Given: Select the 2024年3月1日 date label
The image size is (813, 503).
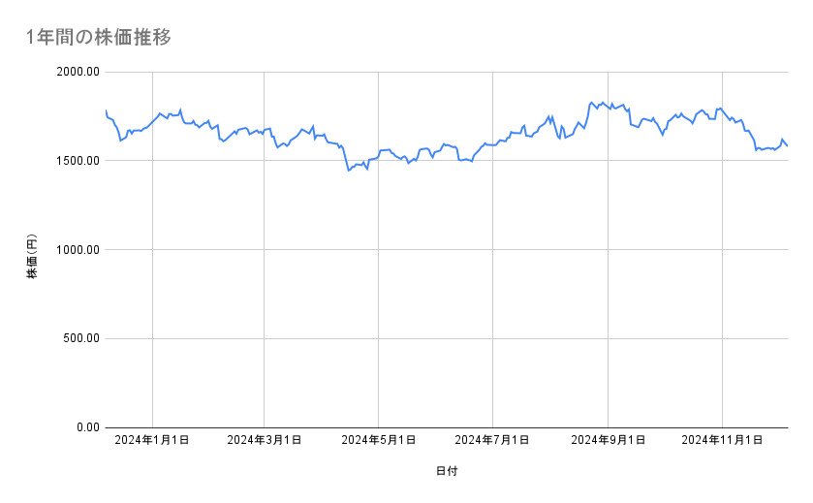Looking at the screenshot, I should pos(265,440).
